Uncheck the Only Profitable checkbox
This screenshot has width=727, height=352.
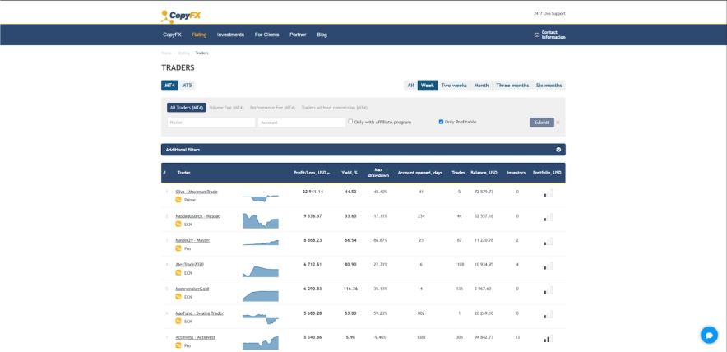pyautogui.click(x=441, y=122)
